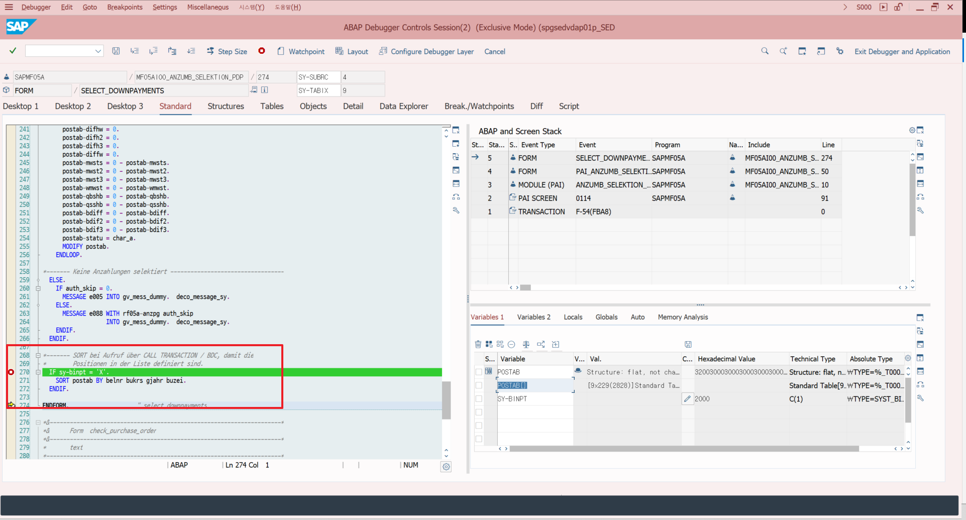Image resolution: width=966 pixels, height=520 pixels.
Task: Open the Miscellaneous menu
Action: click(x=208, y=7)
